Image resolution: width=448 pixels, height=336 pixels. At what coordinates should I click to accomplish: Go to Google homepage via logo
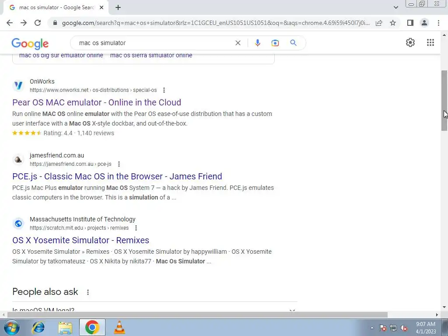tap(30, 43)
